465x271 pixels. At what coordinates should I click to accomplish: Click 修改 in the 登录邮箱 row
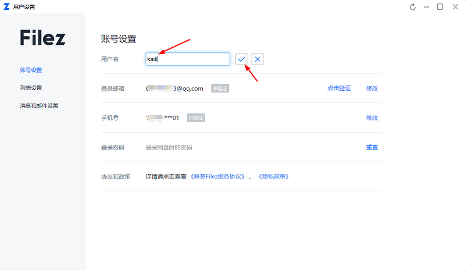click(372, 88)
